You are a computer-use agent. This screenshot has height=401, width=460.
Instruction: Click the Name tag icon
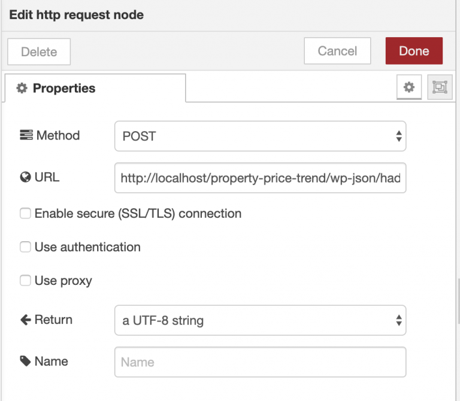[26, 361]
